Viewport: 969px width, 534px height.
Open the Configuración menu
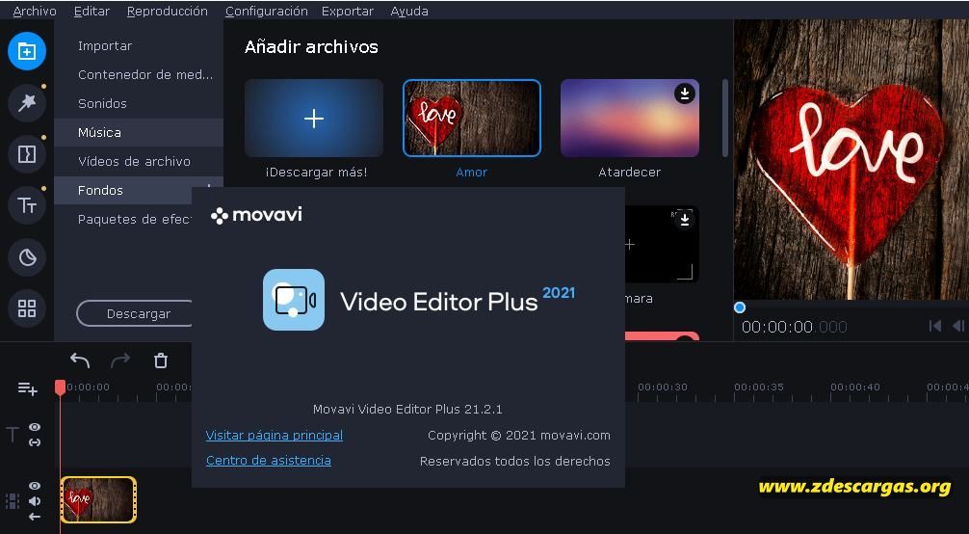point(267,12)
